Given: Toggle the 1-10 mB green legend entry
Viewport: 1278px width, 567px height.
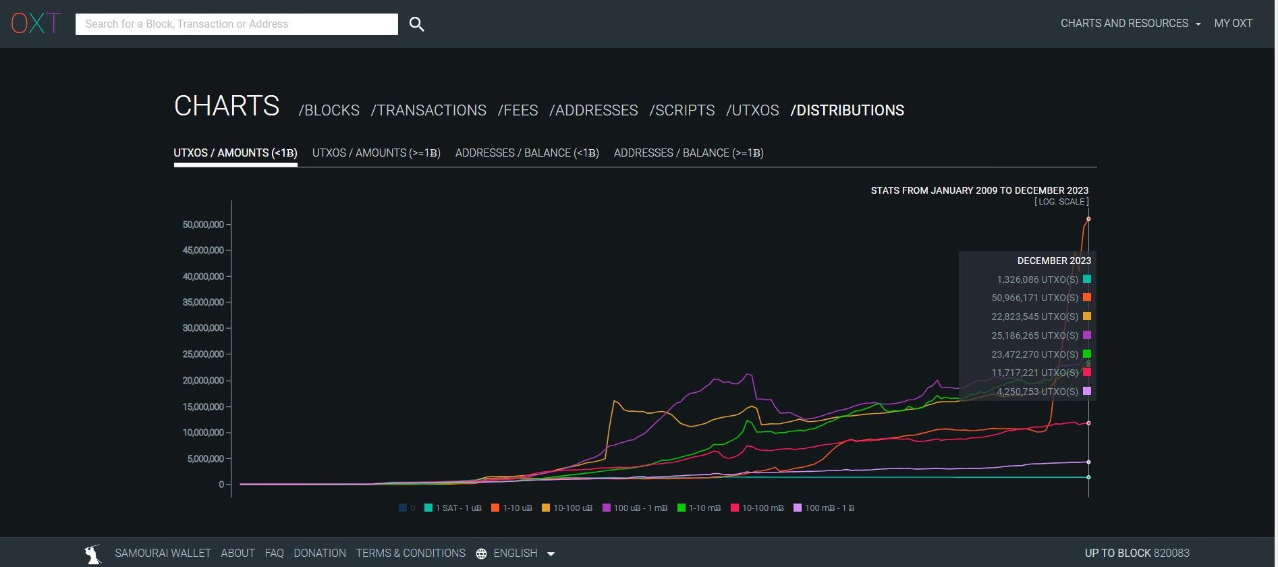Looking at the screenshot, I should click(699, 508).
